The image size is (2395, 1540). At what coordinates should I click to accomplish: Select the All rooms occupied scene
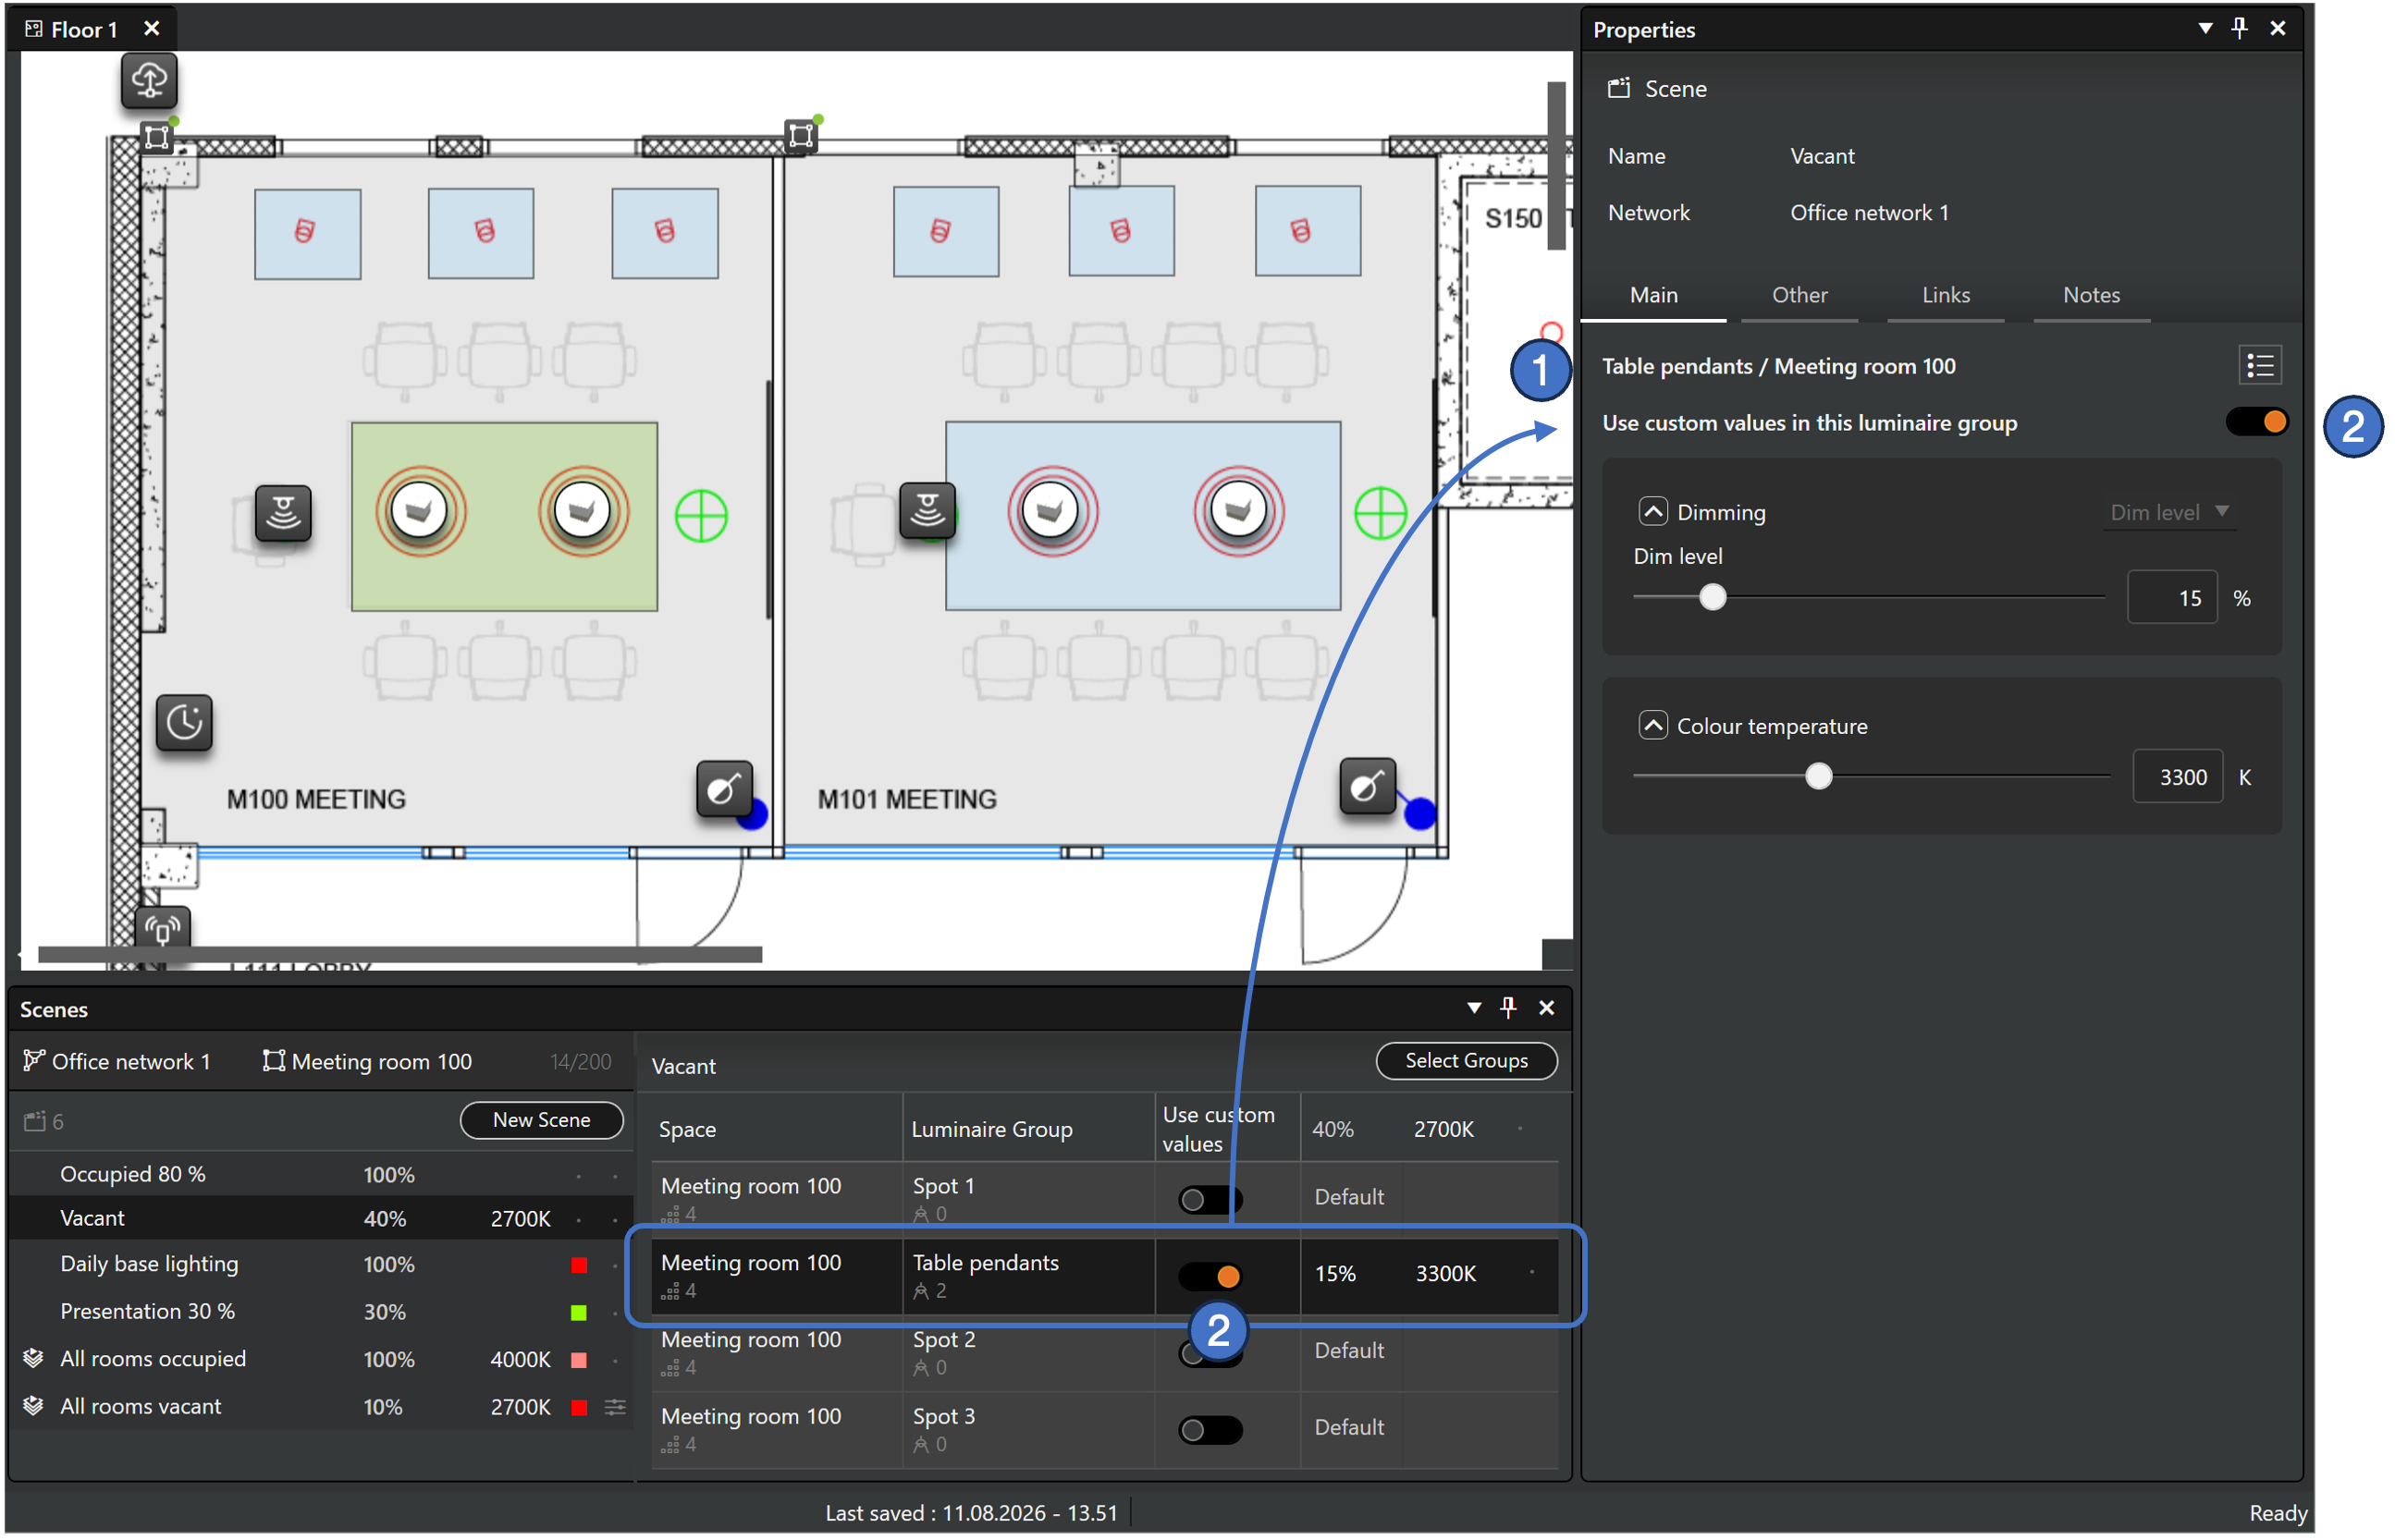tap(320, 1360)
